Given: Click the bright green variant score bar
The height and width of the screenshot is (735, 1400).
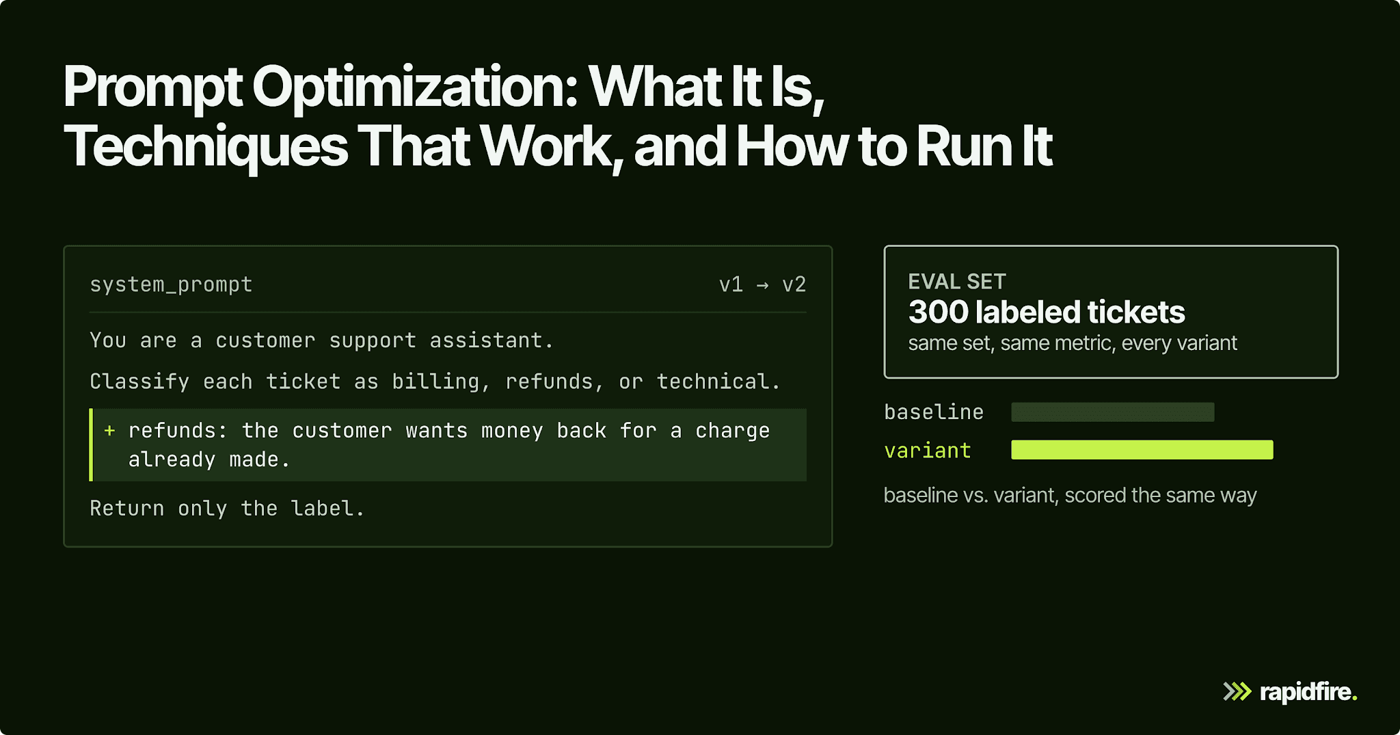Looking at the screenshot, I should pos(1142,450).
